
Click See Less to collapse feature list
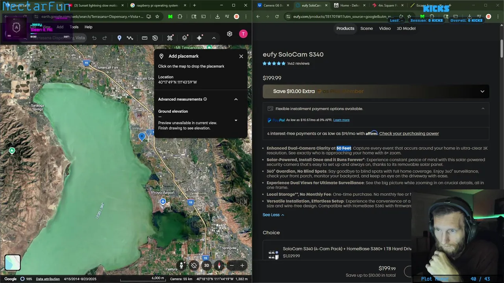273,215
